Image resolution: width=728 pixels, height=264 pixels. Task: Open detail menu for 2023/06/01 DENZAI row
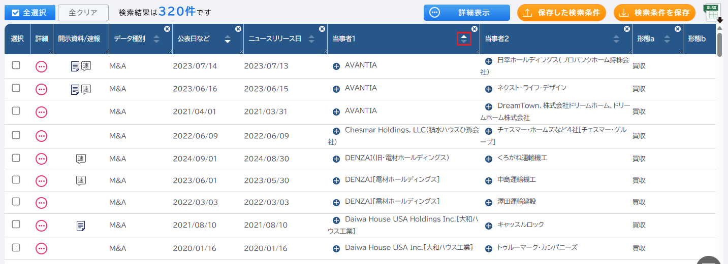42,180
